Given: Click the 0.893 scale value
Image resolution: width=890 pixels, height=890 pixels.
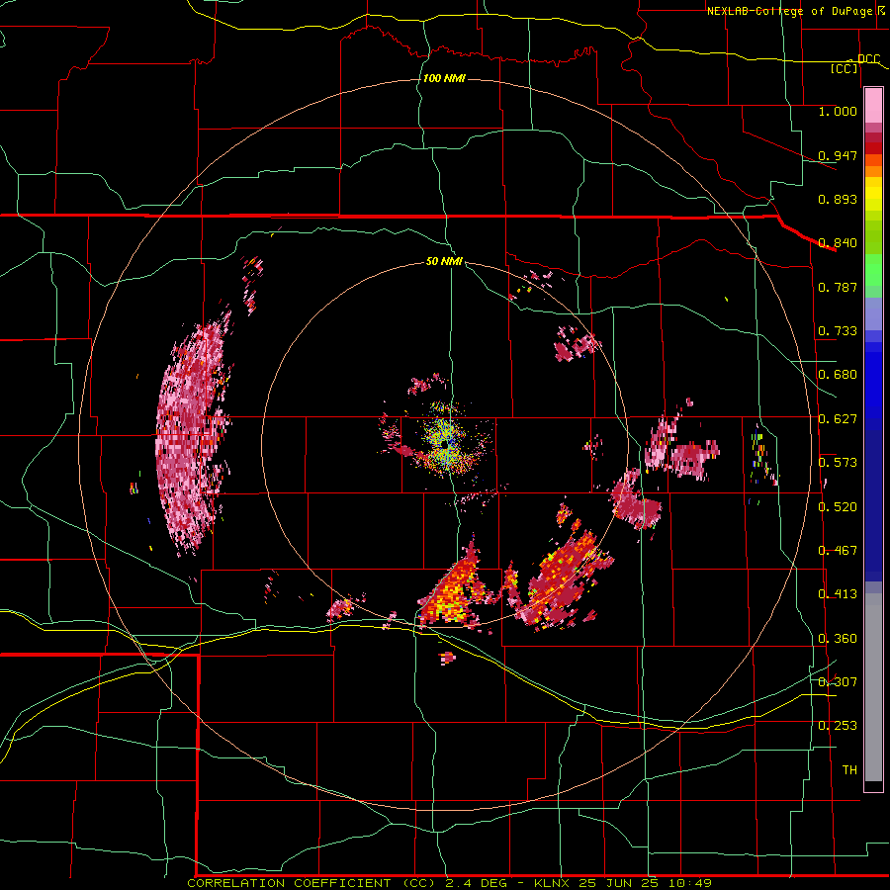Looking at the screenshot, I should click(838, 199).
